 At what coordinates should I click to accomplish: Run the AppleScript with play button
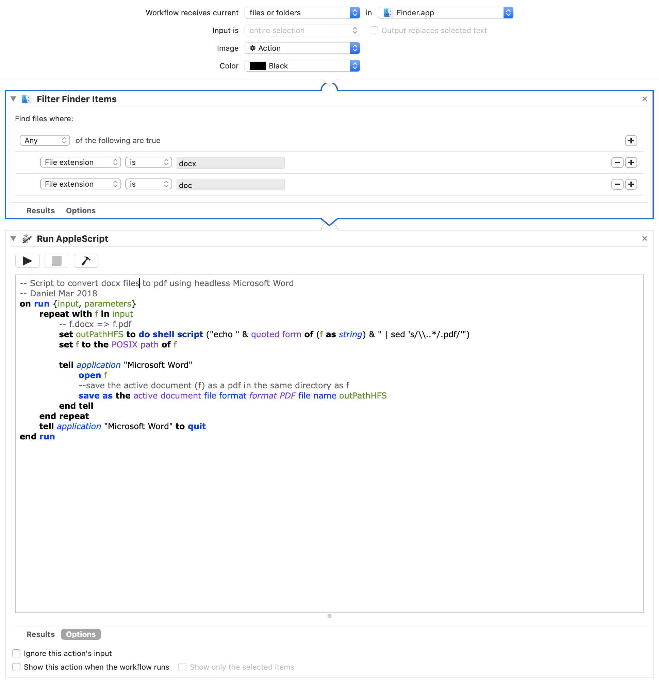27,261
